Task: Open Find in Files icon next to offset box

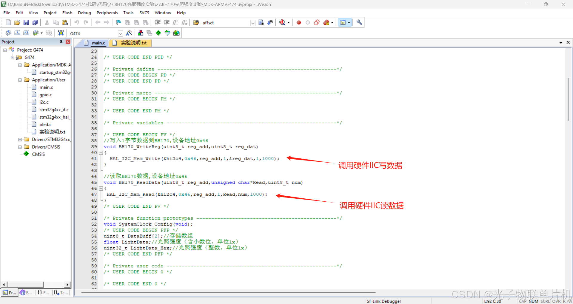Action: pos(196,22)
